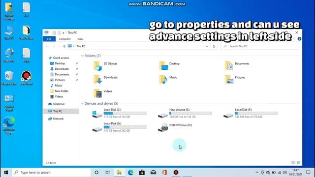The width and height of the screenshot is (315, 177).
Task: Open the View ribbon tab
Action: click(x=80, y=39)
